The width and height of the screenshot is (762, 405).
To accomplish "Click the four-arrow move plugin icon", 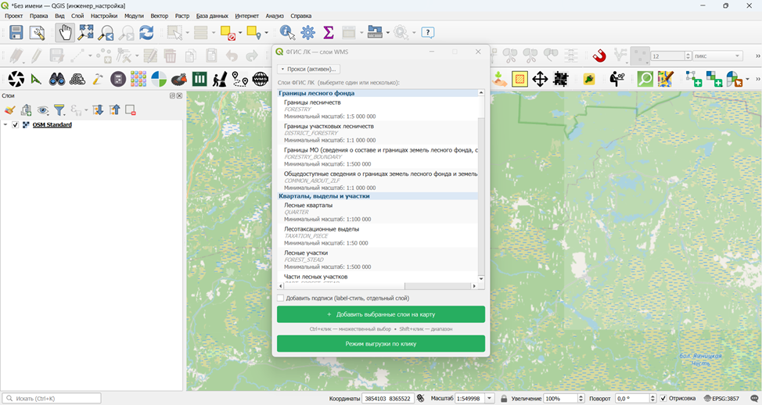I will tap(540, 79).
